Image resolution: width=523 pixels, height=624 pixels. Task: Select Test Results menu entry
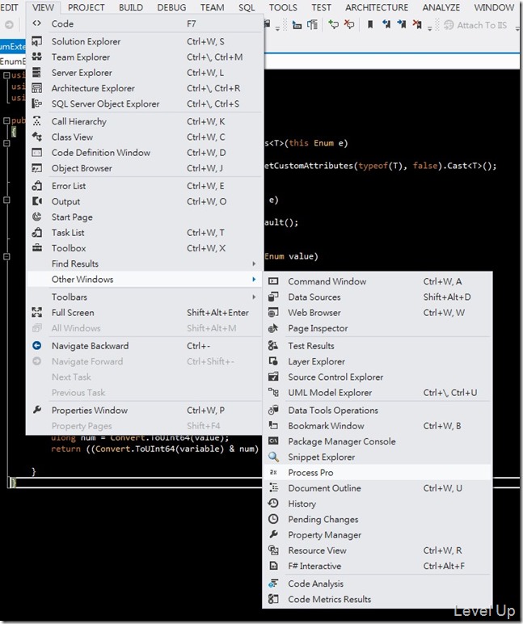tap(377, 345)
